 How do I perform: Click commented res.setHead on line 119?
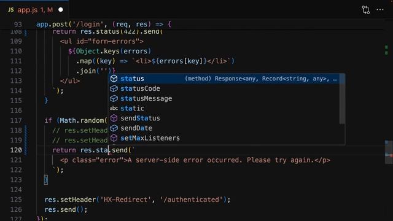pyautogui.click(x=80, y=140)
